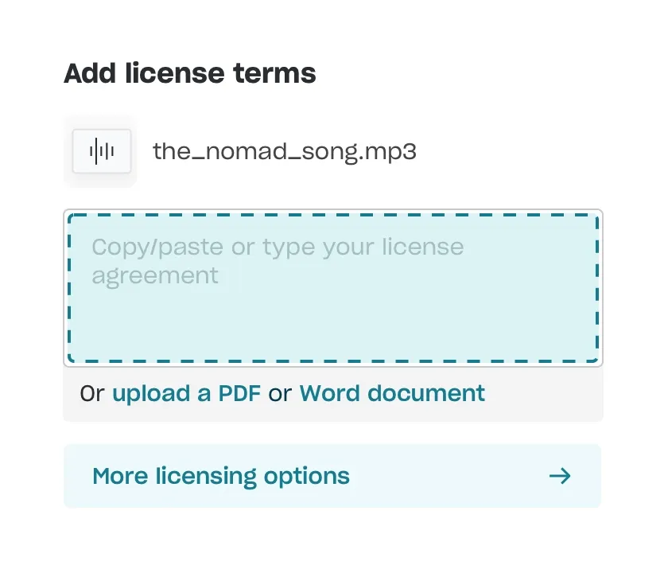This screenshot has height=573, width=668.
Task: Click the word "Word" in the document link
Action: pyautogui.click(x=328, y=393)
